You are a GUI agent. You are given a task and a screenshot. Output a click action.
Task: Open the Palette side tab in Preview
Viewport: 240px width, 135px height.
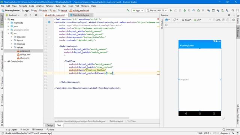click(x=162, y=24)
